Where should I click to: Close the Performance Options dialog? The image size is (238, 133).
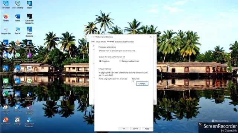[x=151, y=37]
